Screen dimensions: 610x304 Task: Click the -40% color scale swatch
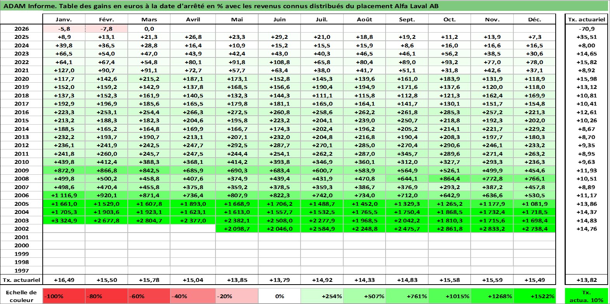[x=193, y=296]
